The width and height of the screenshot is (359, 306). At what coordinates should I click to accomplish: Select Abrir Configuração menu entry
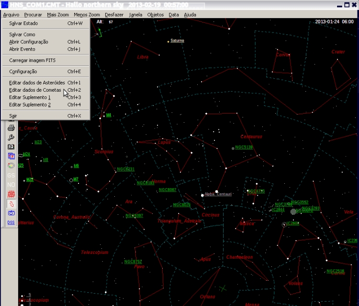[46, 42]
